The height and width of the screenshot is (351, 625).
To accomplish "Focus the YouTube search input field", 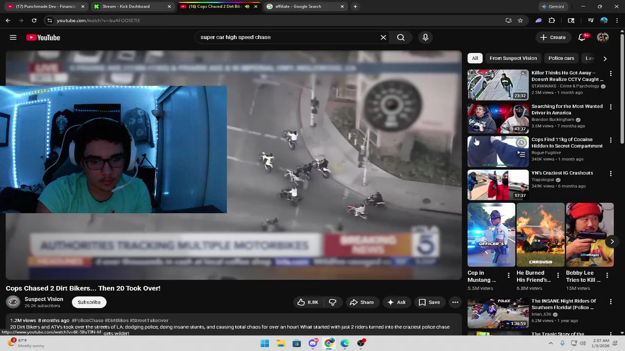I will click(288, 38).
